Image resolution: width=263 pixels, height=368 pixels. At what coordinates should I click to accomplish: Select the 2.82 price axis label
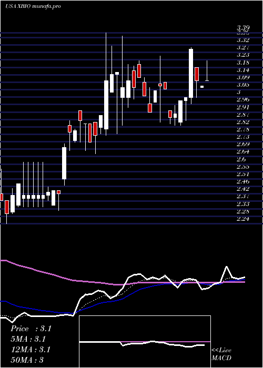pos(243,122)
